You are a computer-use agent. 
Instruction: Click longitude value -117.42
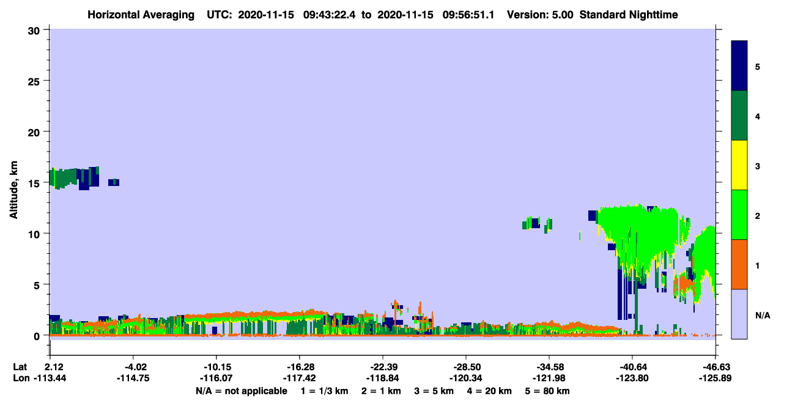[300, 378]
